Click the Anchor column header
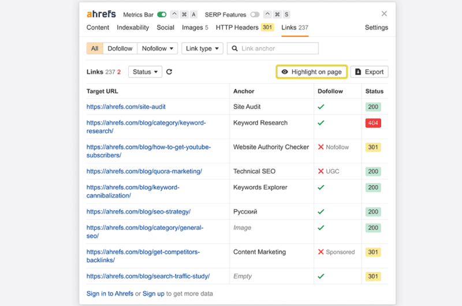 coord(244,91)
